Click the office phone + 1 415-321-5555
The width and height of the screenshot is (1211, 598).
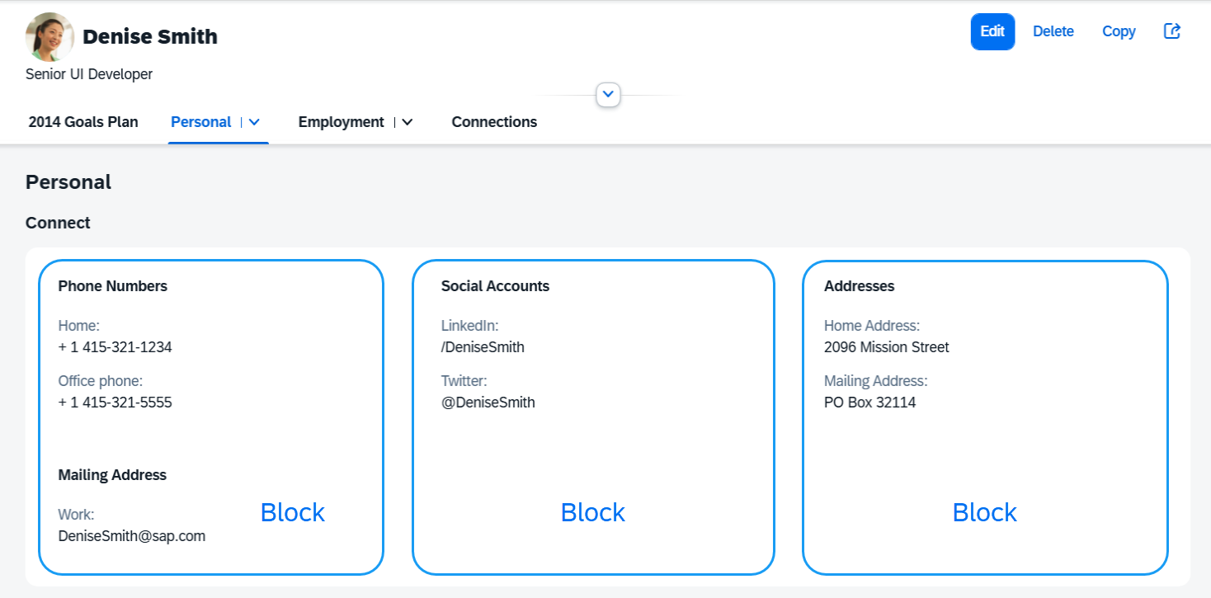point(115,403)
